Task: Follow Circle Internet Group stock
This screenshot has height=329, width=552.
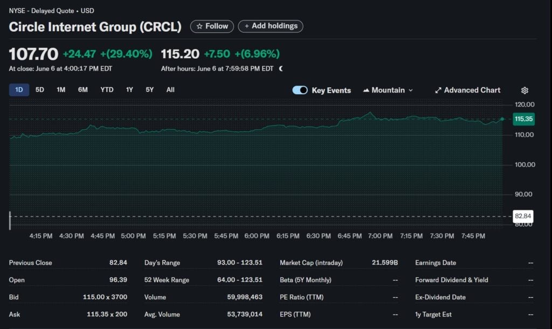Action: tap(212, 26)
